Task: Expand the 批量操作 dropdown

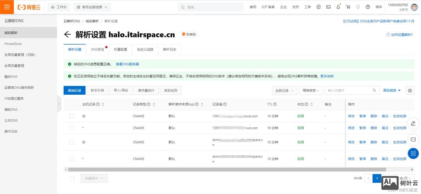Action: (94, 178)
